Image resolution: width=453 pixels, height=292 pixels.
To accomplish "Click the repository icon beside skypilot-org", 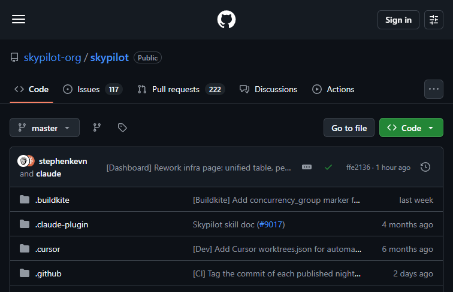I will (x=14, y=57).
